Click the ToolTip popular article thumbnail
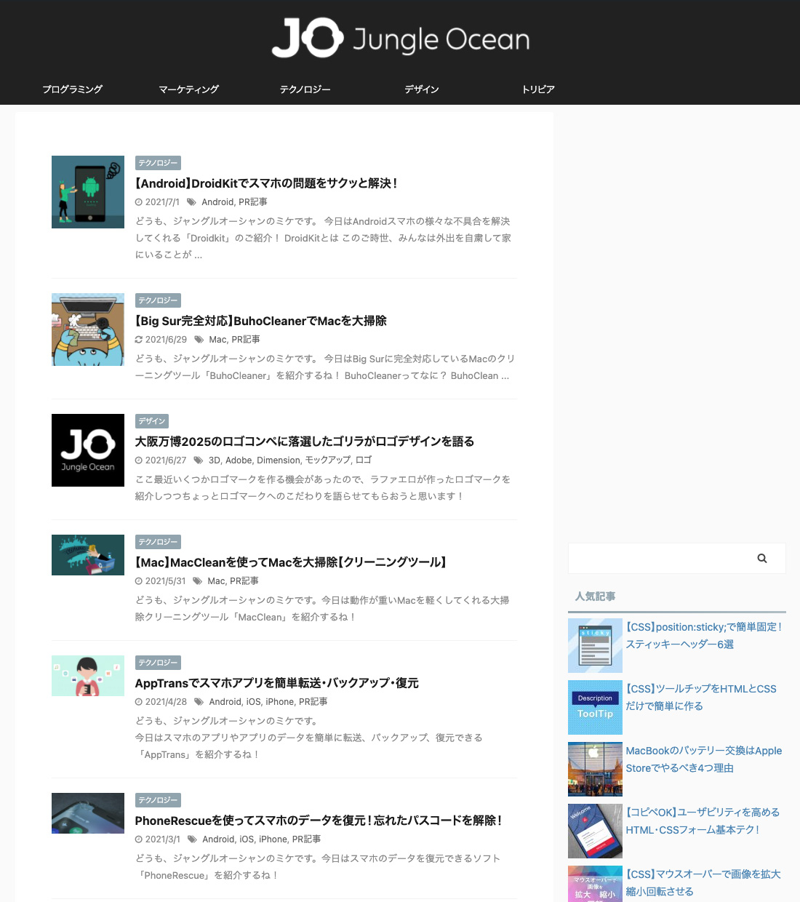Viewport: 800px width, 902px height. click(x=595, y=708)
